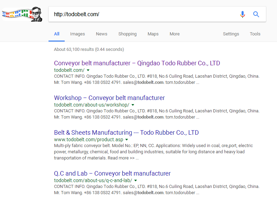Expand arrow beside todobelt.com/about-us/workshop/ URL
Screen dimensions: 277x201
(133, 105)
